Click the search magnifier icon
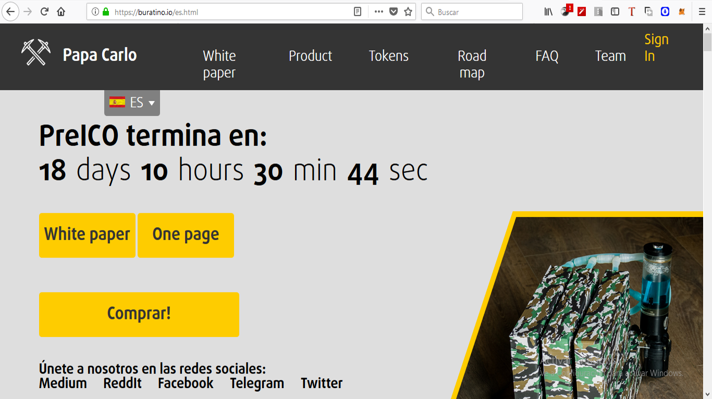The height and width of the screenshot is (399, 712). coord(430,11)
